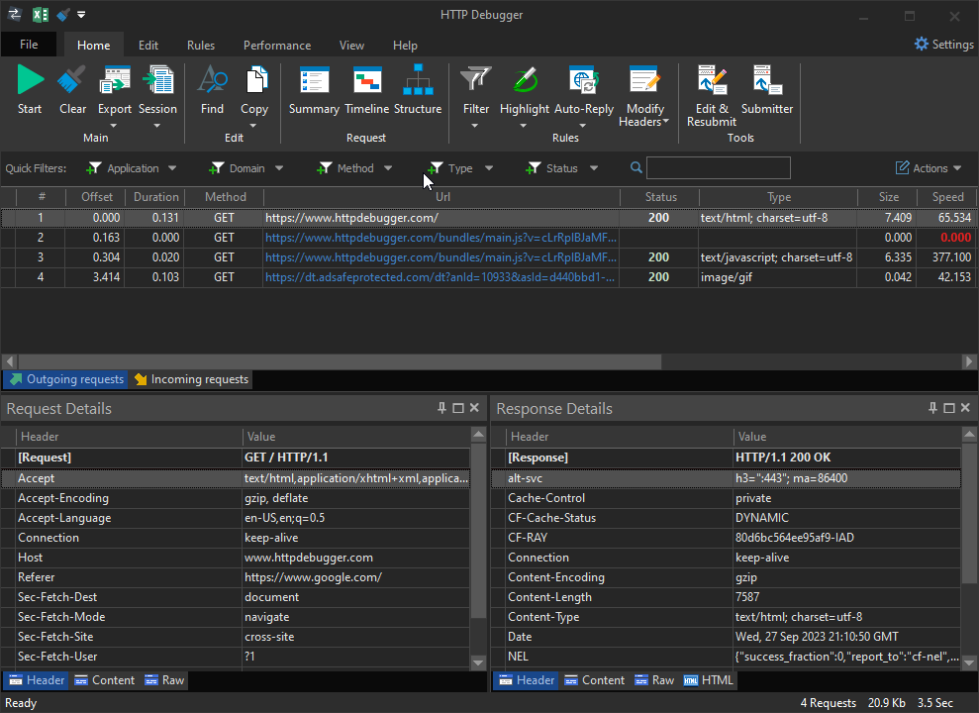Open the Submitter tool
The image size is (979, 713).
[767, 89]
